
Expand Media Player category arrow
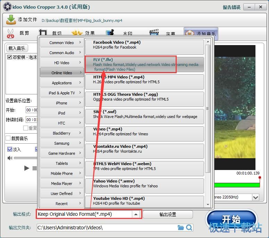[80, 183]
